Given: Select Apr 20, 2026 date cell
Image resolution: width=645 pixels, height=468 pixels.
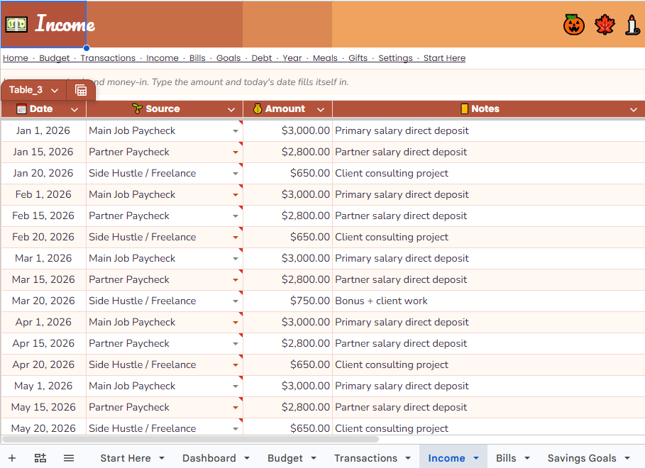Looking at the screenshot, I should 43,364.
